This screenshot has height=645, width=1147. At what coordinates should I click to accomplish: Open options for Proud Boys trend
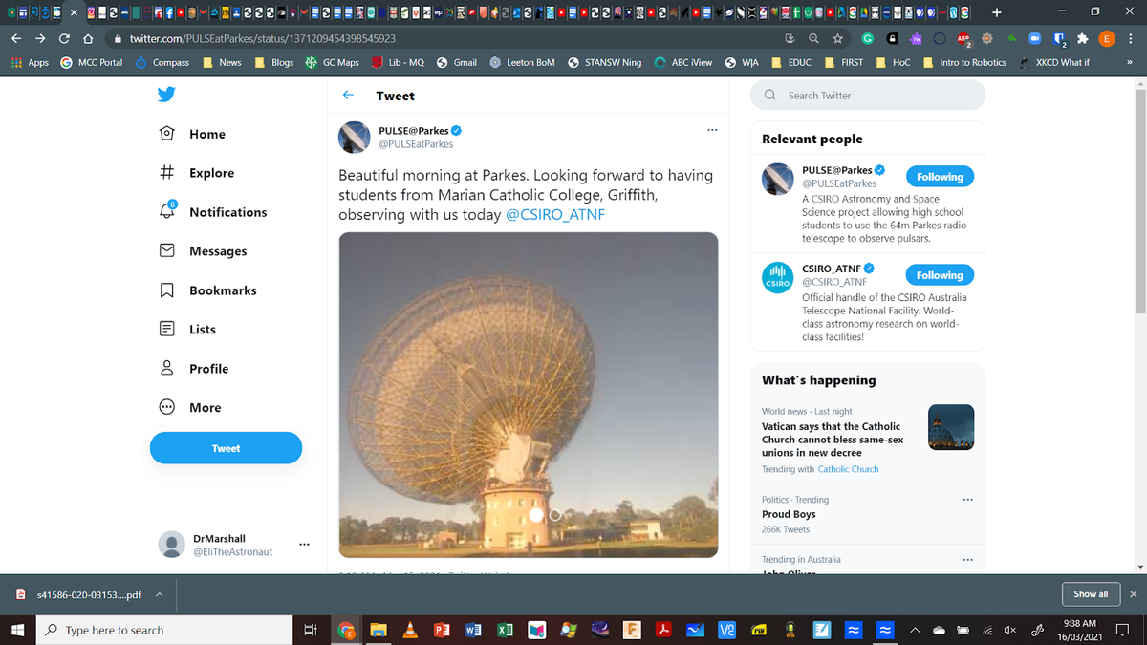[x=967, y=500]
